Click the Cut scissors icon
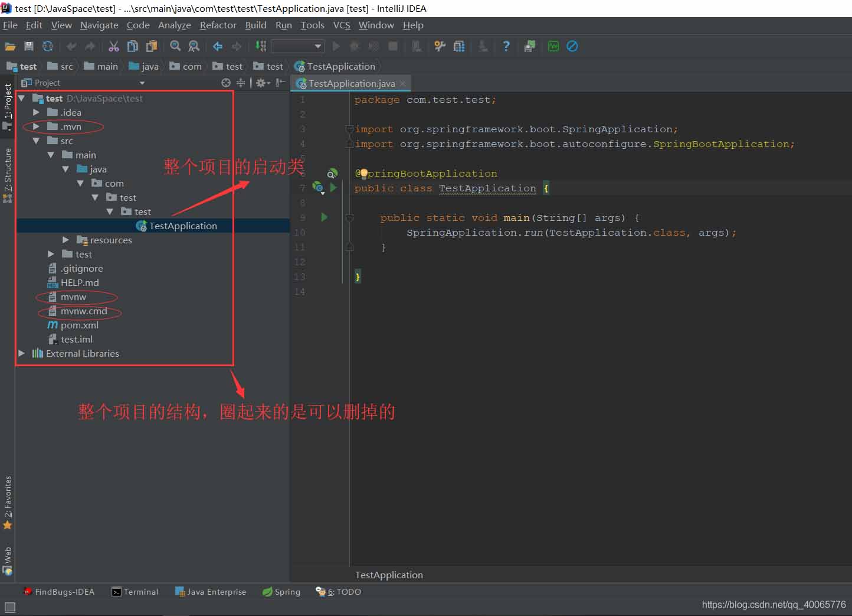Image resolution: width=852 pixels, height=616 pixels. point(114,46)
